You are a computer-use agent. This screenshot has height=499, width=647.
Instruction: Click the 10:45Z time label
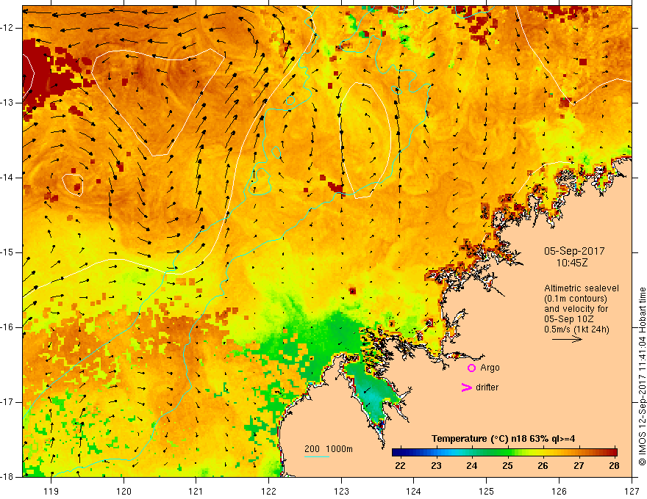pyautogui.click(x=571, y=263)
